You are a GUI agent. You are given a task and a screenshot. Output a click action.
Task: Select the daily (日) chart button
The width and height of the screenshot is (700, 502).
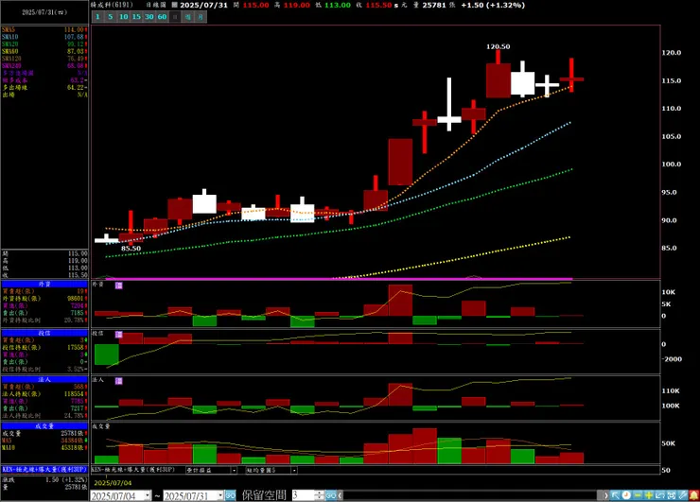(x=175, y=17)
